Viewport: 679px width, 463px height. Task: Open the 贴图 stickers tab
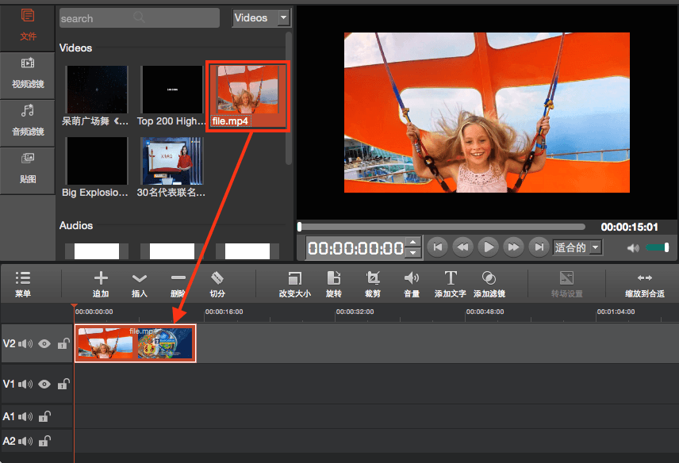(x=28, y=169)
